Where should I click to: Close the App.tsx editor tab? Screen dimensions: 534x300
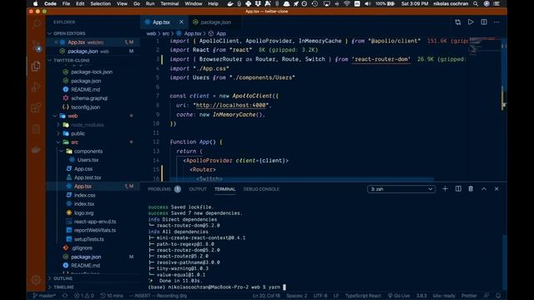point(181,22)
